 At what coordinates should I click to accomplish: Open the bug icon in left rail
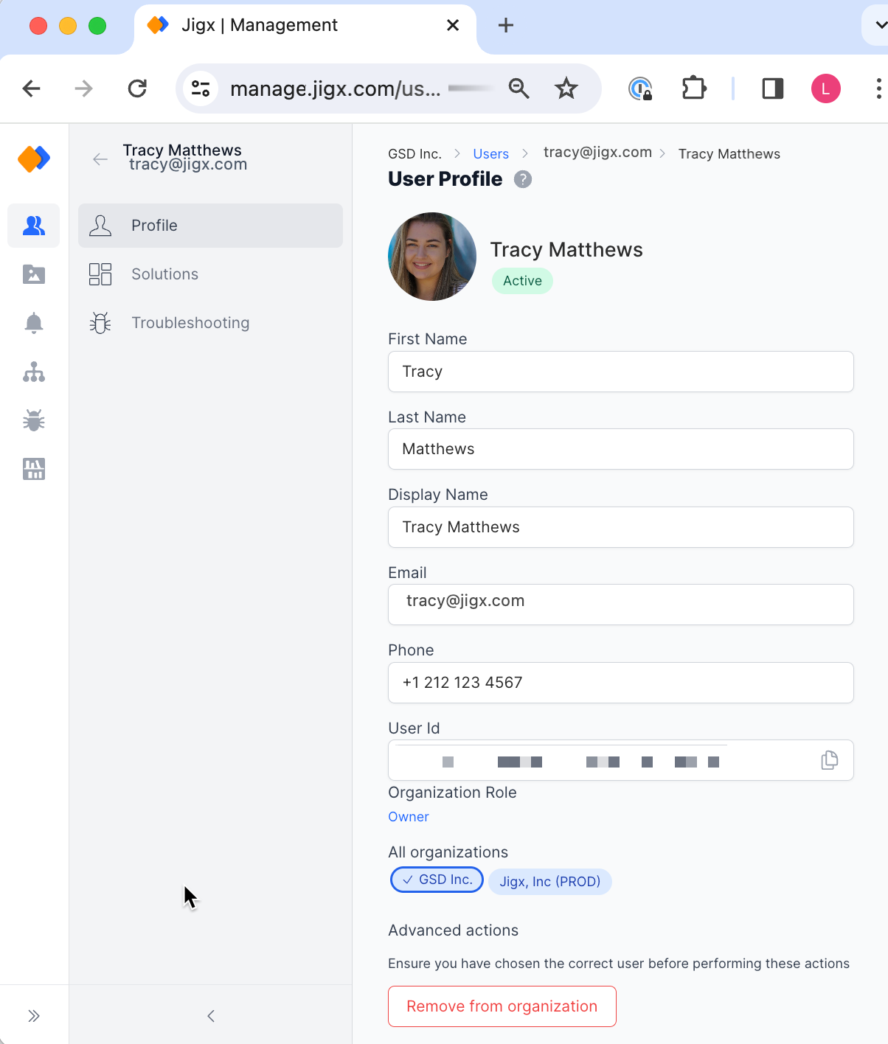coord(34,420)
